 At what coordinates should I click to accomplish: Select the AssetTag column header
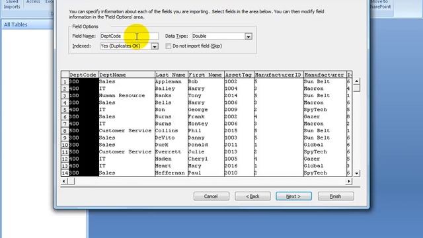(239, 75)
